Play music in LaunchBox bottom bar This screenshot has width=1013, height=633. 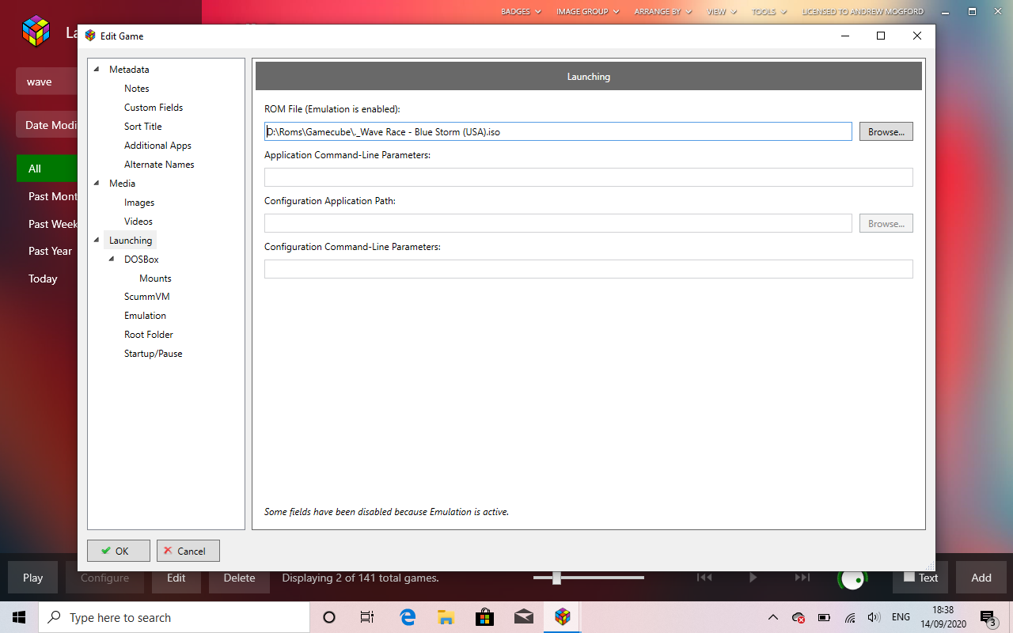coord(753,578)
